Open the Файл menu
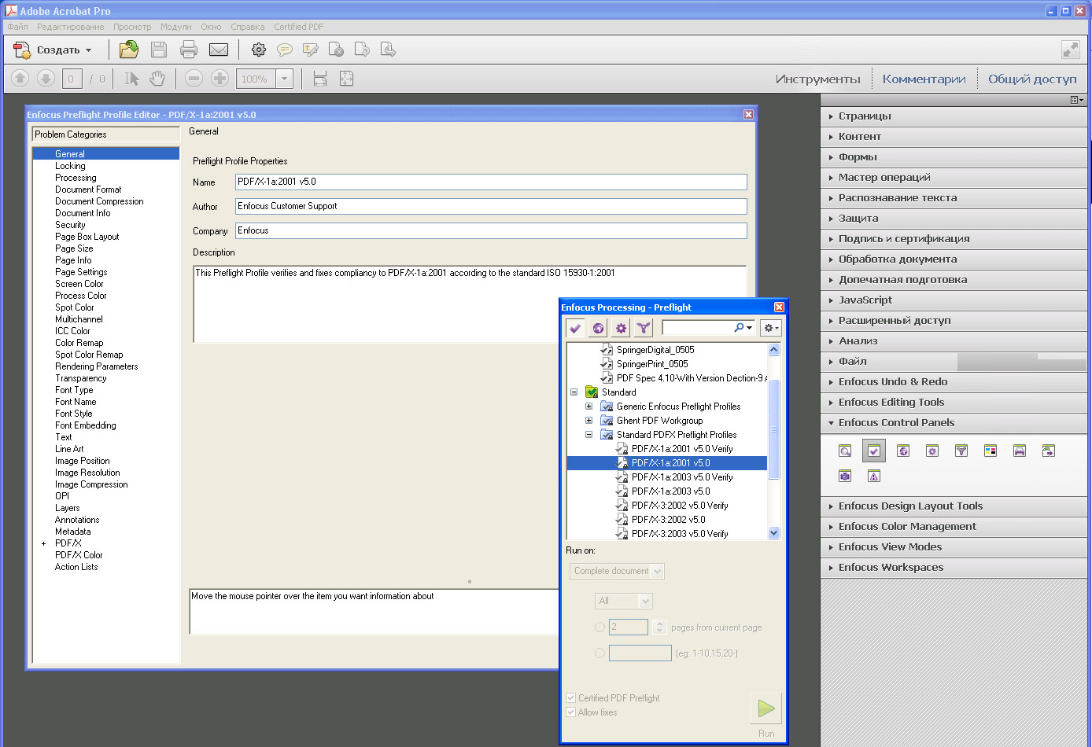This screenshot has width=1092, height=747. [x=17, y=27]
